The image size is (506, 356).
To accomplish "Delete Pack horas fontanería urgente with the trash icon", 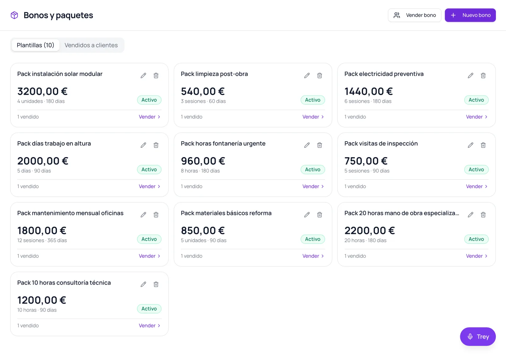I will point(319,145).
